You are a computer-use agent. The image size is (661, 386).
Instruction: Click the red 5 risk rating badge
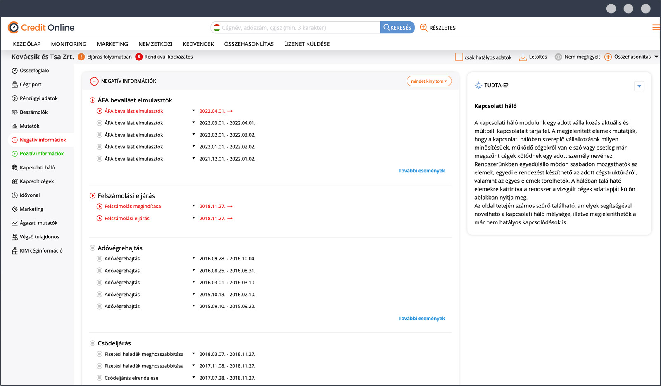pos(139,57)
